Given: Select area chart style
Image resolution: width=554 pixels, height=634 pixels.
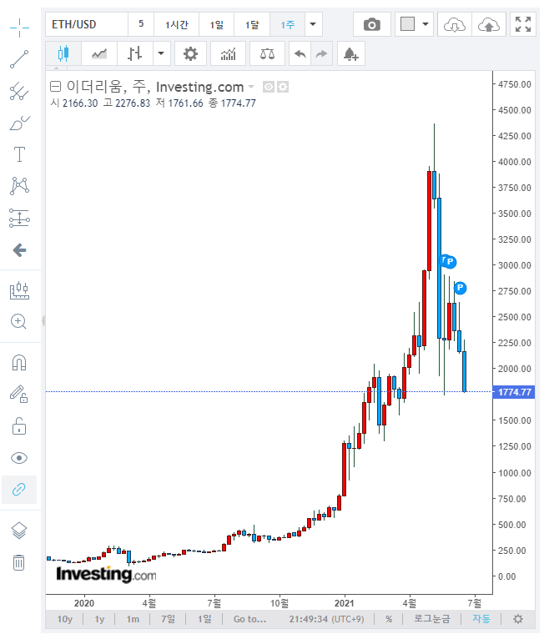Looking at the screenshot, I should [99, 53].
